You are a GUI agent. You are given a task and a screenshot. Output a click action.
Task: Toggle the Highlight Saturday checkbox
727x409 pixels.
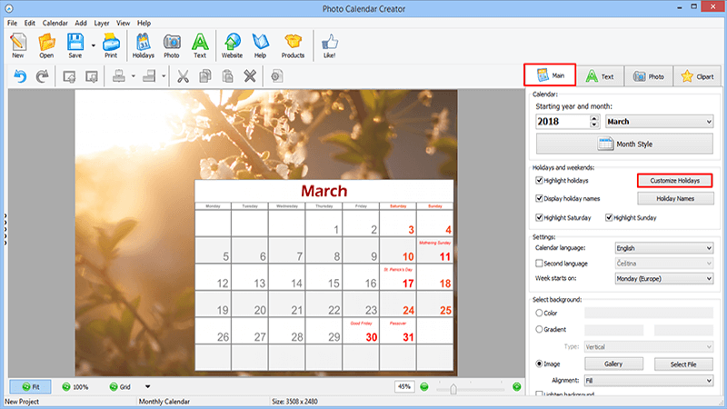[539, 217]
